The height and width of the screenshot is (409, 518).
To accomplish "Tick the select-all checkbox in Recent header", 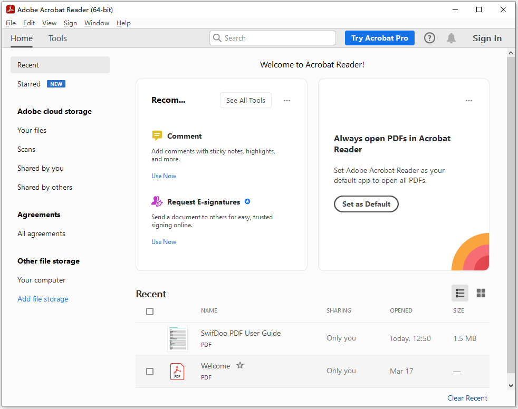I will coord(150,311).
